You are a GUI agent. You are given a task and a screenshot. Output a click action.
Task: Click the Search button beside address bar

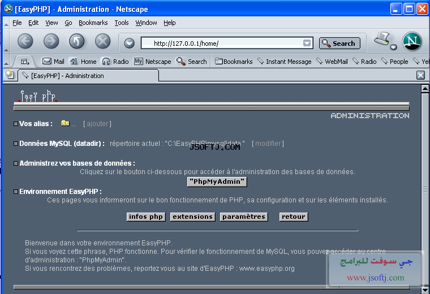coord(339,44)
